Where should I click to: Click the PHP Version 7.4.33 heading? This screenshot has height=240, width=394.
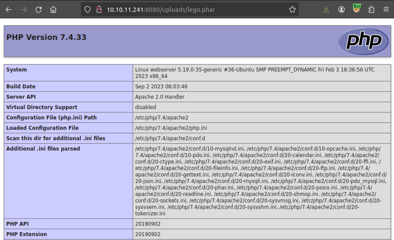coord(46,37)
